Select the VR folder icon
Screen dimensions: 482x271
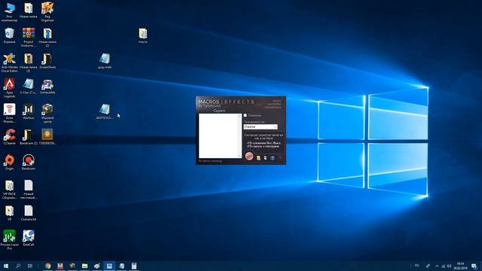9,213
